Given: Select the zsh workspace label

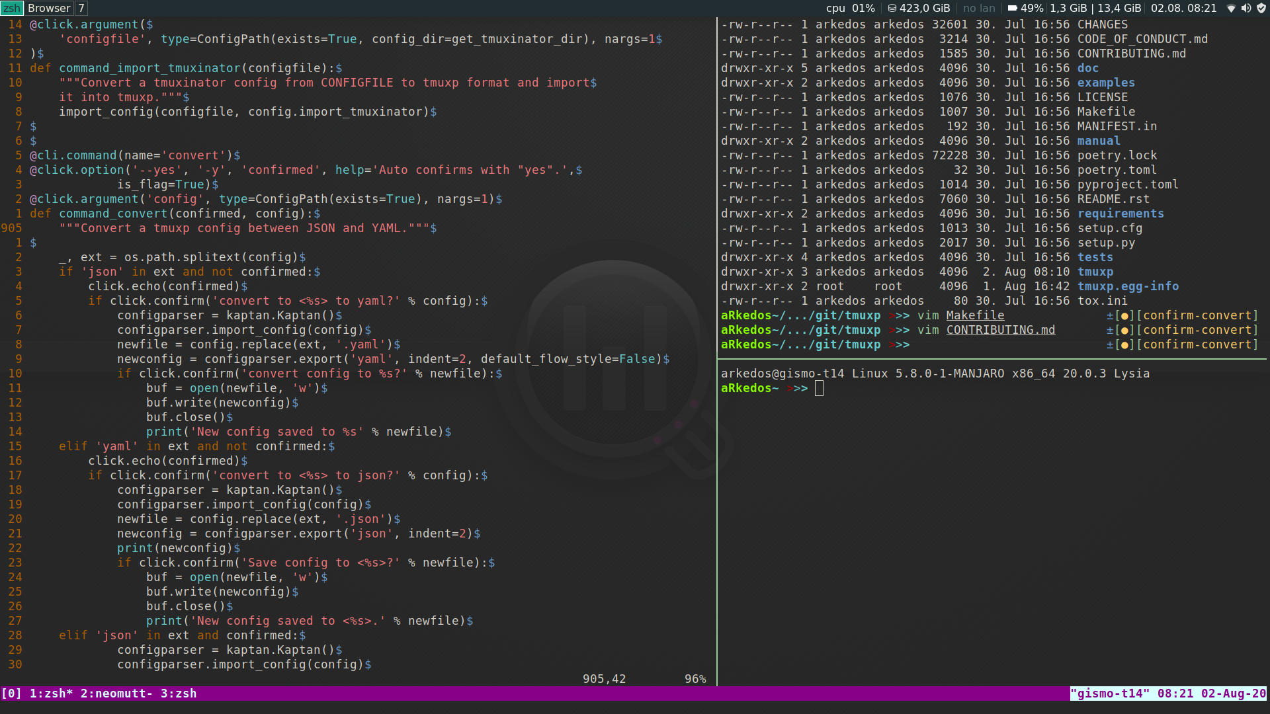Looking at the screenshot, I should coord(12,9).
